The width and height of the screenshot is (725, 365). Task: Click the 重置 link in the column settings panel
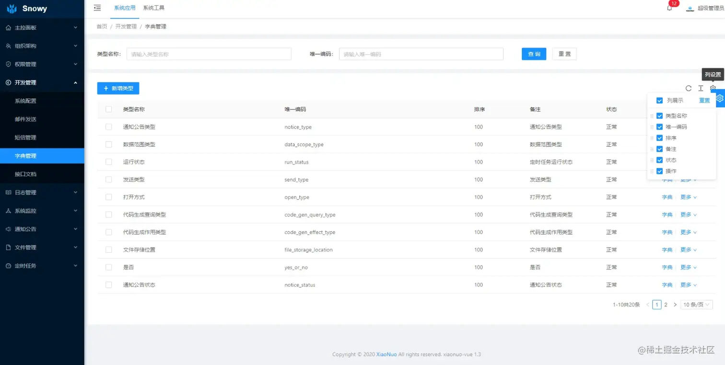click(x=704, y=101)
